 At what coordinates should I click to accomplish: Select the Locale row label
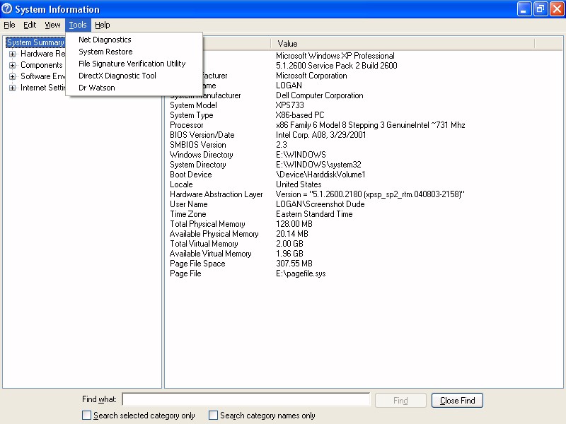[181, 184]
